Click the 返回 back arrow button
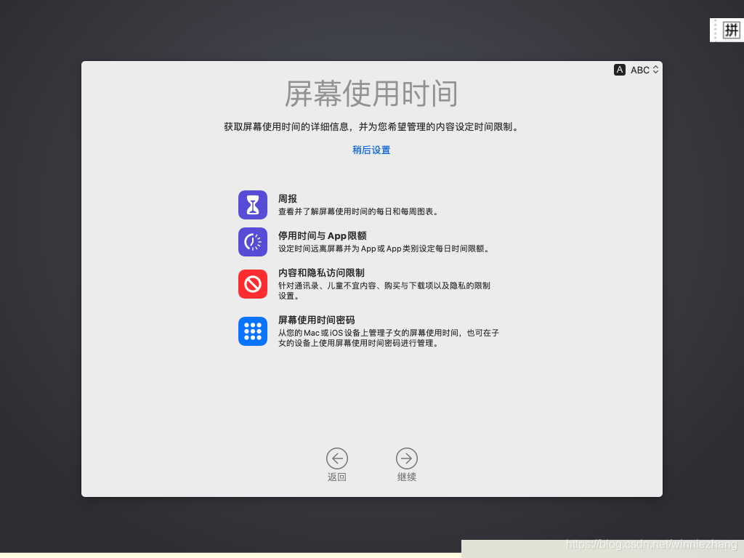Image resolution: width=744 pixels, height=558 pixels. click(337, 458)
